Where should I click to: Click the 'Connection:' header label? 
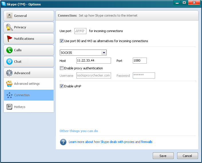pyautogui.click(x=67, y=15)
